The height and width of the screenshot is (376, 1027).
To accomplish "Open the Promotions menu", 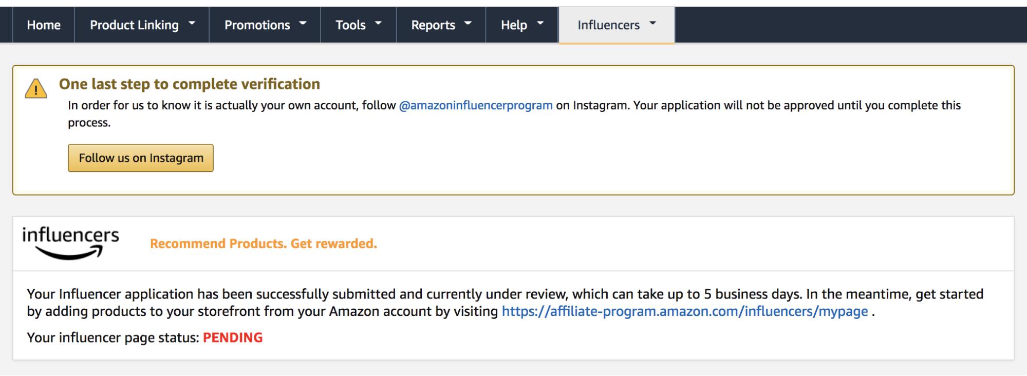I will click(x=257, y=25).
